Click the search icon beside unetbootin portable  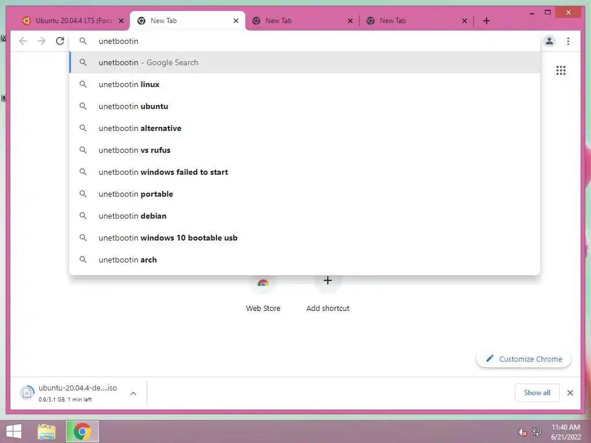tap(83, 194)
